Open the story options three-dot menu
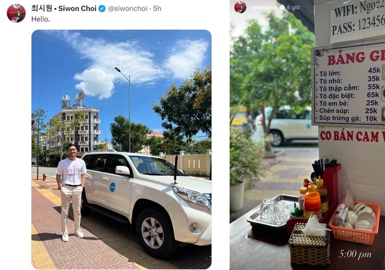Image resolution: width=385 pixels, height=270 pixels. point(376,7)
